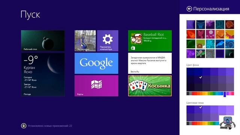Pick the gray mandala background pattern
240x135 pixels.
tap(210, 54)
